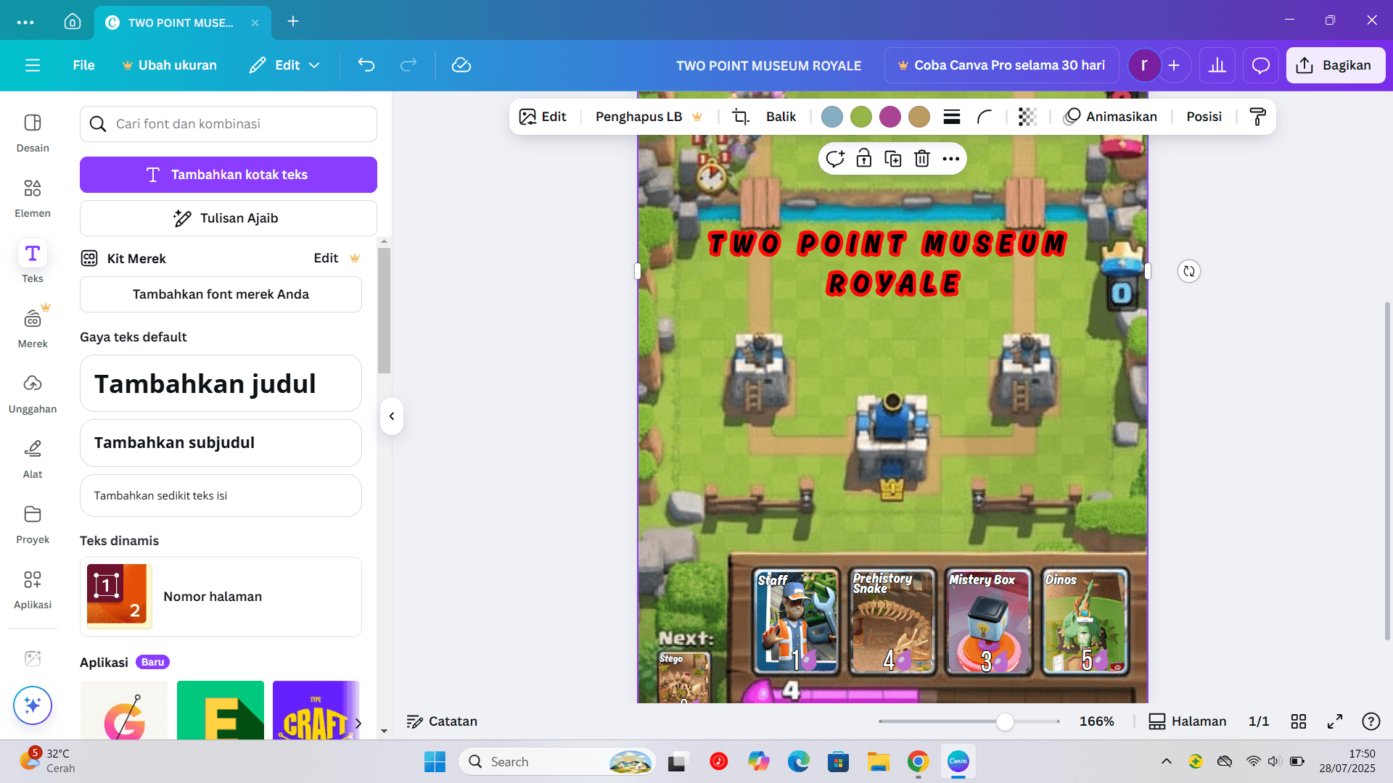Open the Aplikasi sidebar tab

click(33, 589)
